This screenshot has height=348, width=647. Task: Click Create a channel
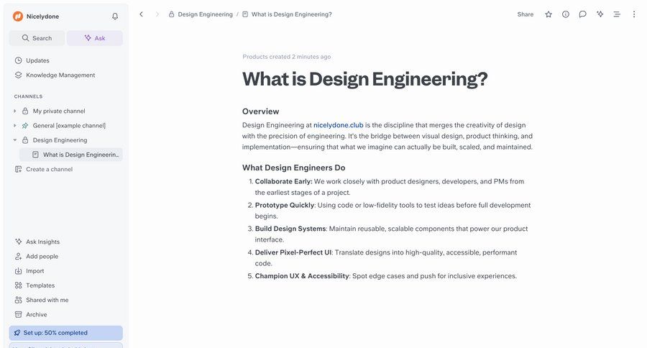point(49,169)
